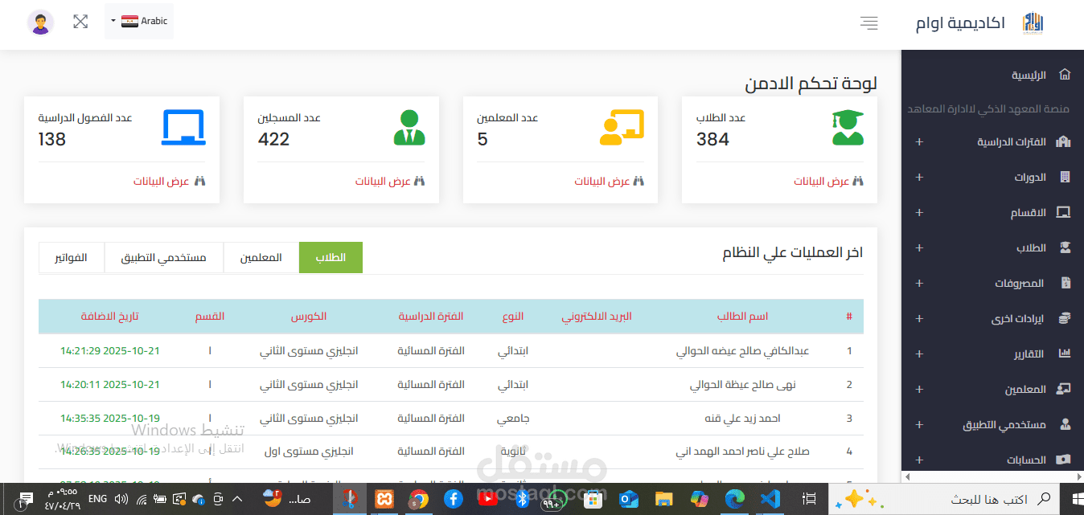Switch to the الفواتير tab
Viewport: 1084px width, 515px height.
point(72,258)
